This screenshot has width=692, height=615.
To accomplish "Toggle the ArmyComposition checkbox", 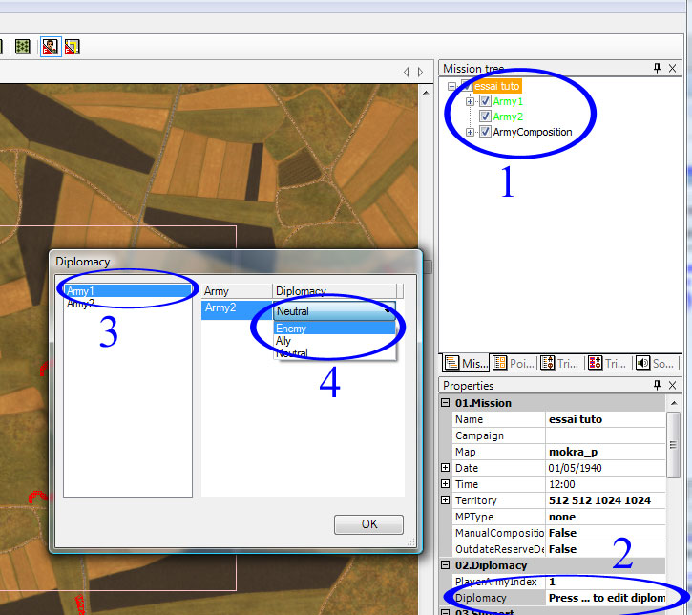I will [x=486, y=132].
